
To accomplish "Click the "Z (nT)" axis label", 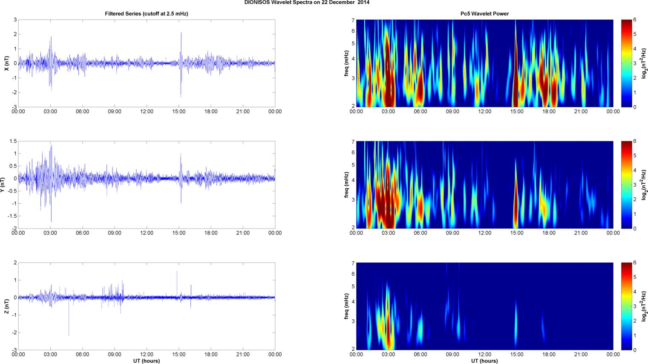I will [x=7, y=306].
